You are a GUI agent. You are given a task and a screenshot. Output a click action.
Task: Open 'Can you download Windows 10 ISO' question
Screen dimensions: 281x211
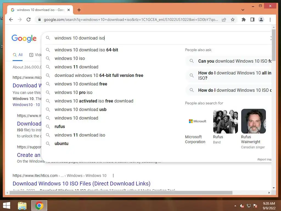pyautogui.click(x=229, y=61)
